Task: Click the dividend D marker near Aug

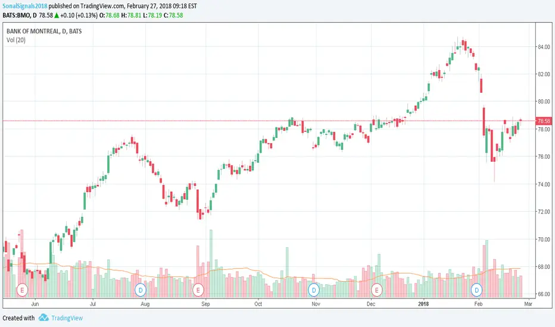Action: 141,290
